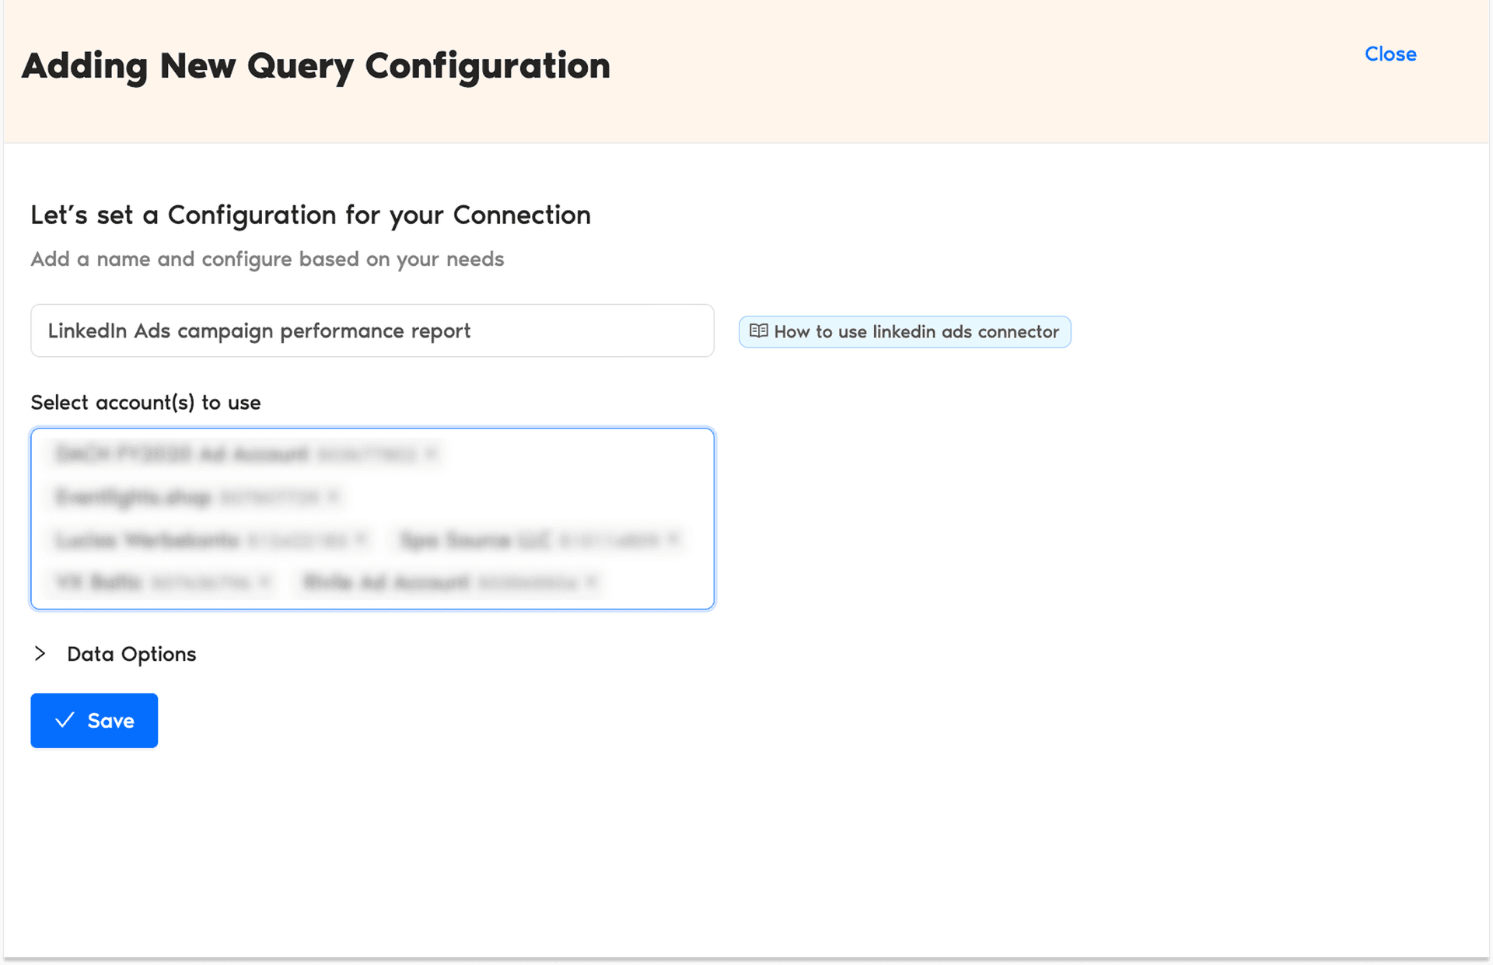This screenshot has height=965, width=1493.
Task: Expand the Data Options section
Action: point(131,654)
